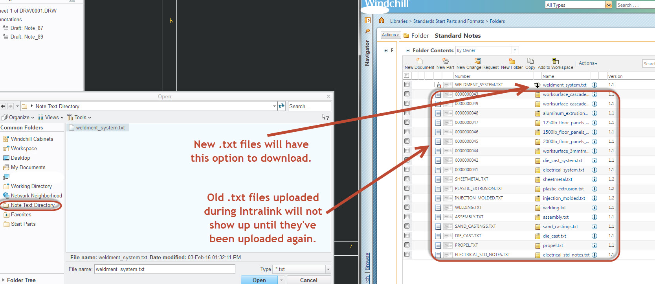The width and height of the screenshot is (655, 284).
Task: Click Working Directory in Common Folders
Action: (27, 186)
